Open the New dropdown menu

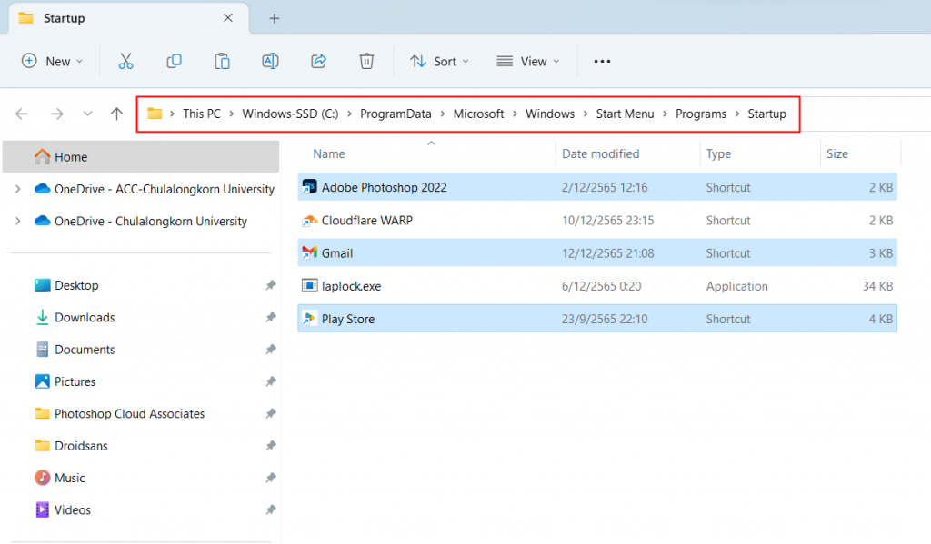coord(53,61)
